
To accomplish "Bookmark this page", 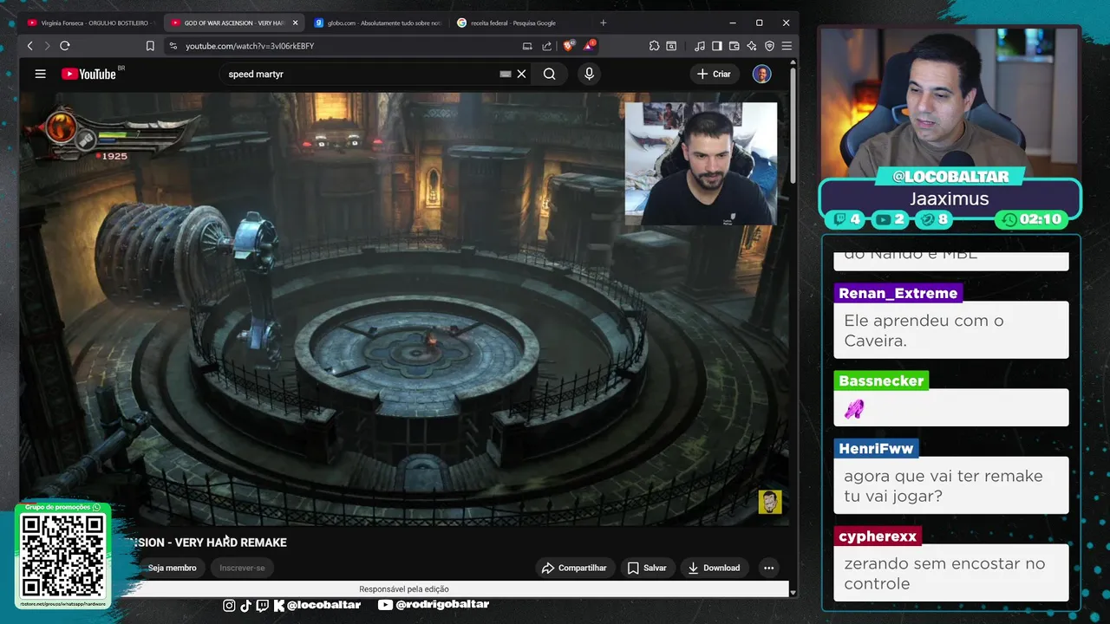I will (150, 46).
